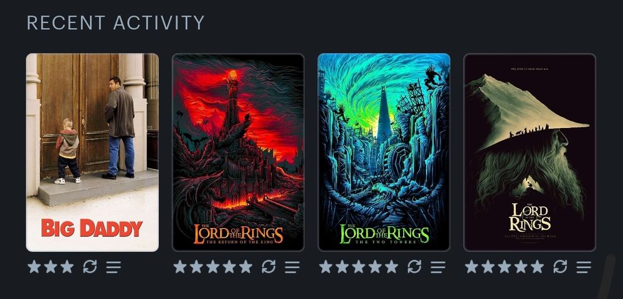Click rewatch icon under The Two Towers
Image resolution: width=623 pixels, height=299 pixels.
(x=414, y=267)
